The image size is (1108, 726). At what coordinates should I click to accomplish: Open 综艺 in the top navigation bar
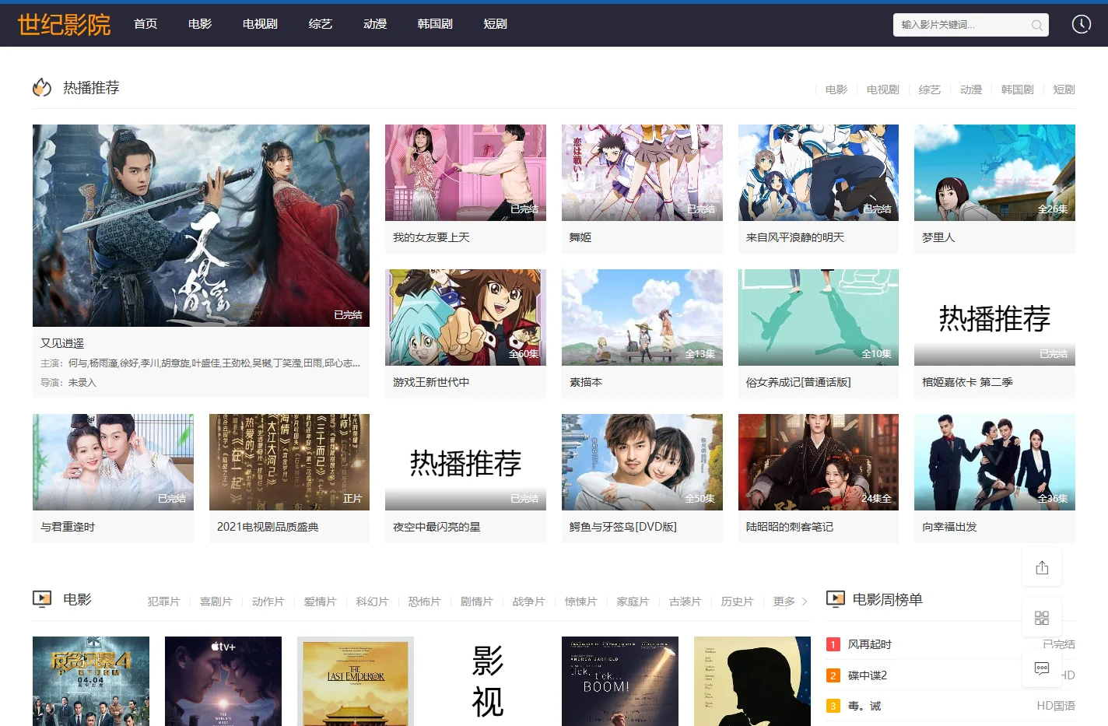point(321,24)
